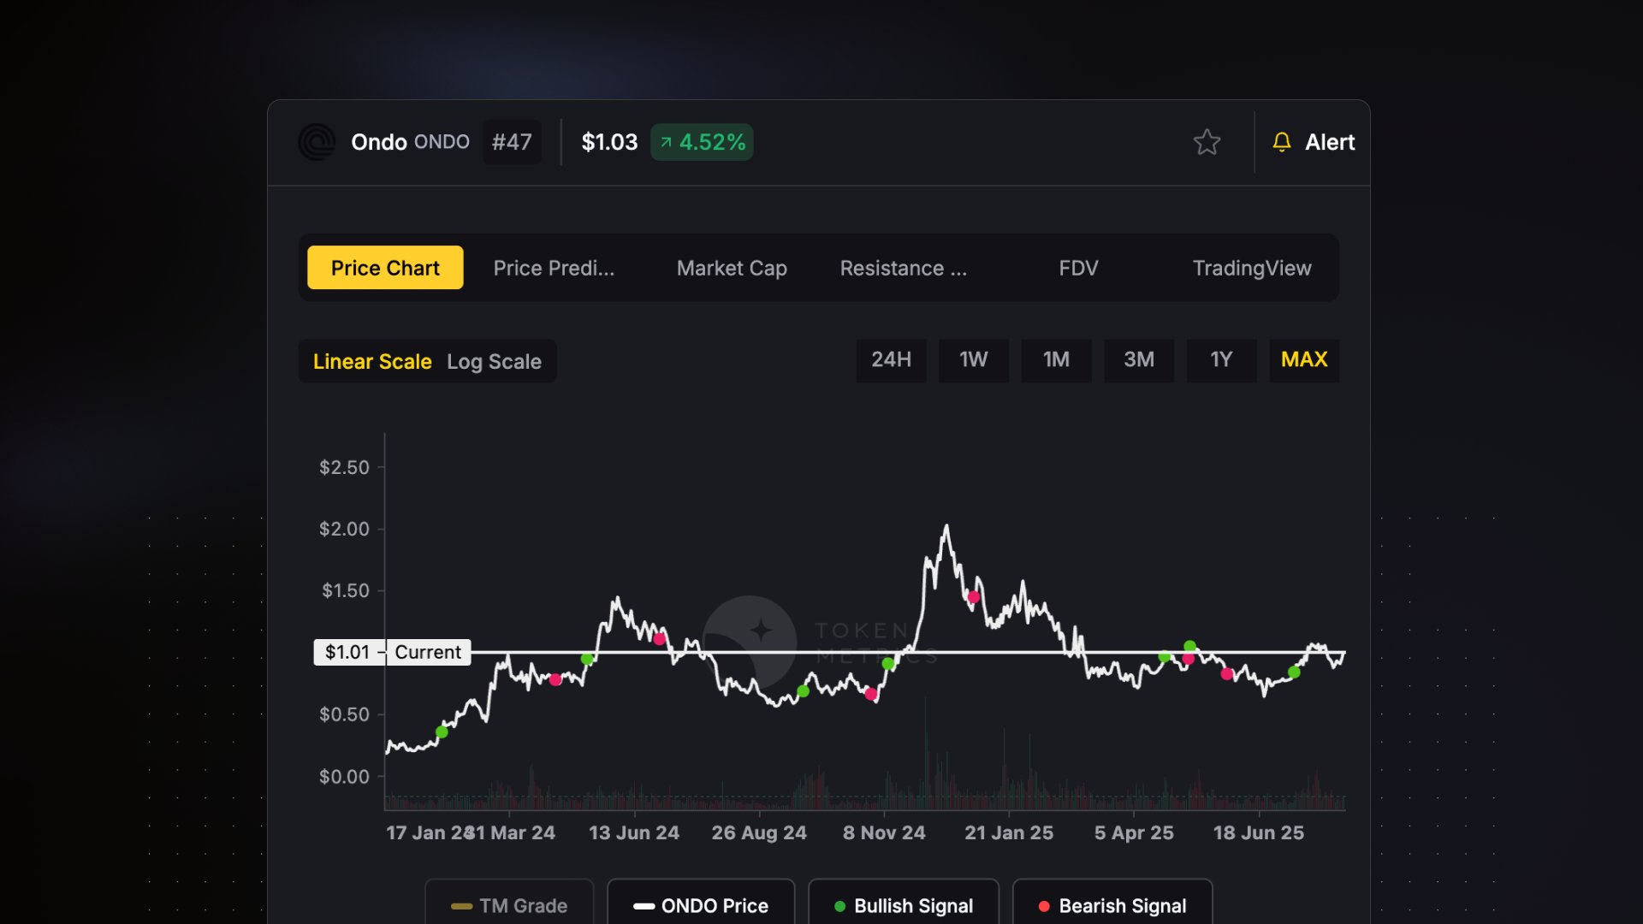Viewport: 1643px width, 924px height.
Task: Click the Ondo spiral logo icon
Action: pyautogui.click(x=317, y=142)
